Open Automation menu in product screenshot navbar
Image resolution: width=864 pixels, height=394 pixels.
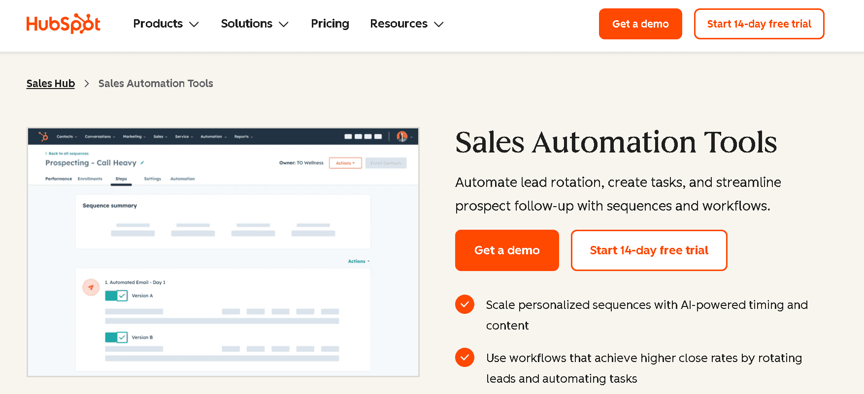tap(214, 137)
